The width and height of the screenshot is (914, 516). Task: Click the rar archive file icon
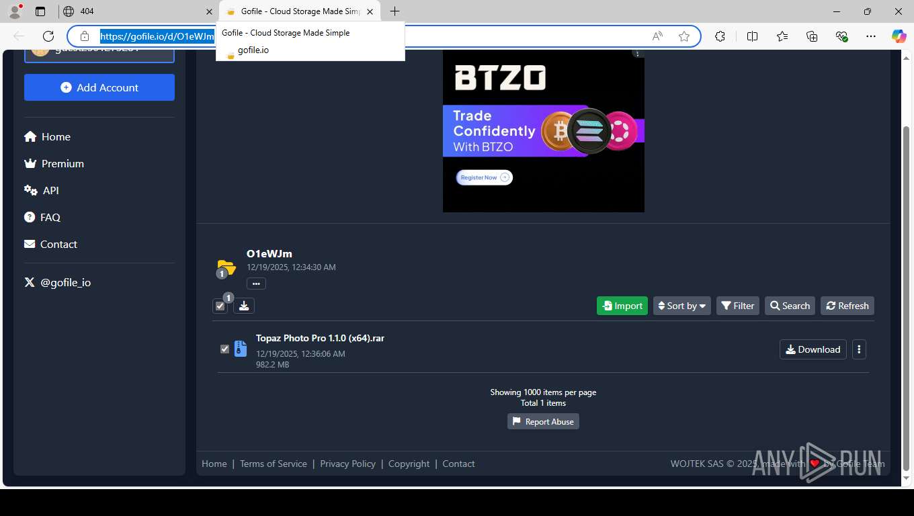point(240,349)
